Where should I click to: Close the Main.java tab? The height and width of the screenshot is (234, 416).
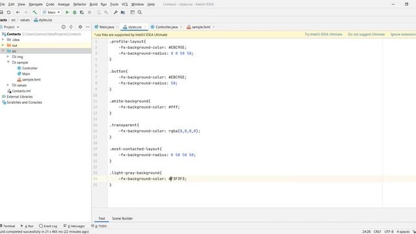pyautogui.click(x=117, y=27)
